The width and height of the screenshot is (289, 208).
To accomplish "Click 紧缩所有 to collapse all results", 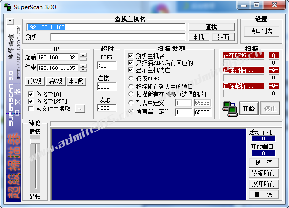I will [x=264, y=173].
